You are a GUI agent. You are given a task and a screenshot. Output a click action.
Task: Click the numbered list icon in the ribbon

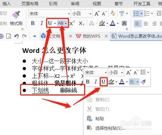147,13
